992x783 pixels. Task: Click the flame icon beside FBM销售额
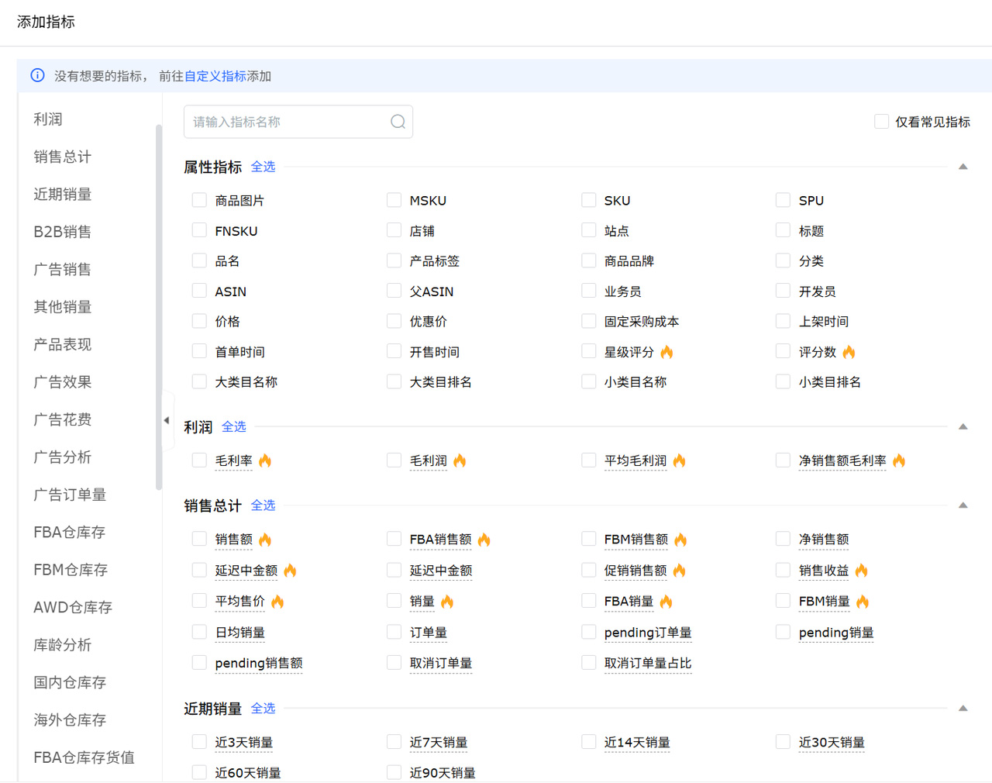680,540
